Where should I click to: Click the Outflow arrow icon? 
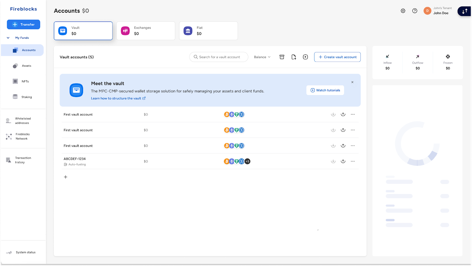tap(417, 56)
